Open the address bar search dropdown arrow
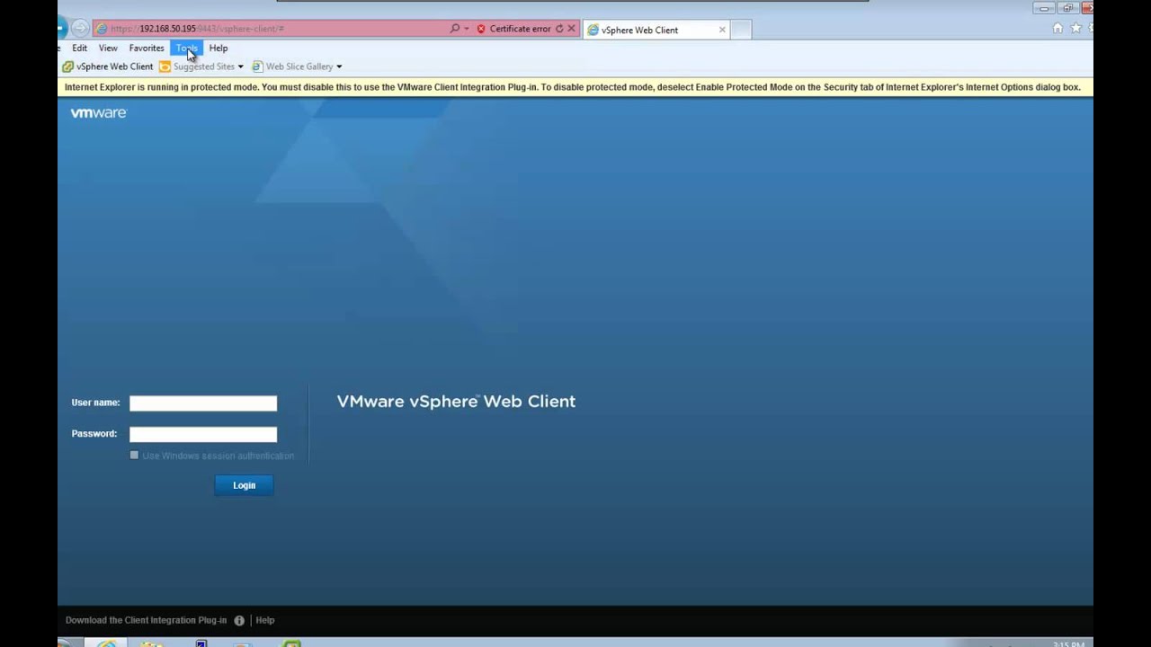 pyautogui.click(x=467, y=29)
